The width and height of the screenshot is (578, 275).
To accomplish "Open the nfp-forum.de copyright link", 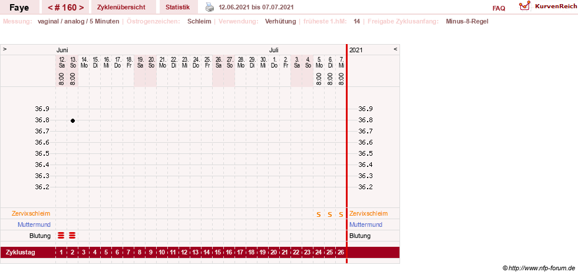I will pyautogui.click(x=539, y=269).
